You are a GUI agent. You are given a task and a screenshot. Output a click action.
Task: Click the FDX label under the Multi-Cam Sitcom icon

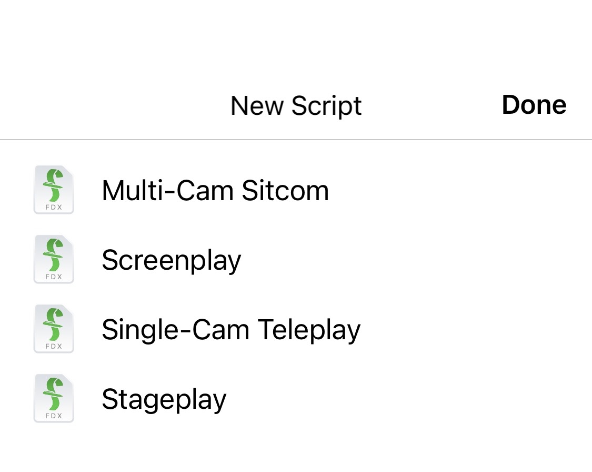click(x=54, y=207)
